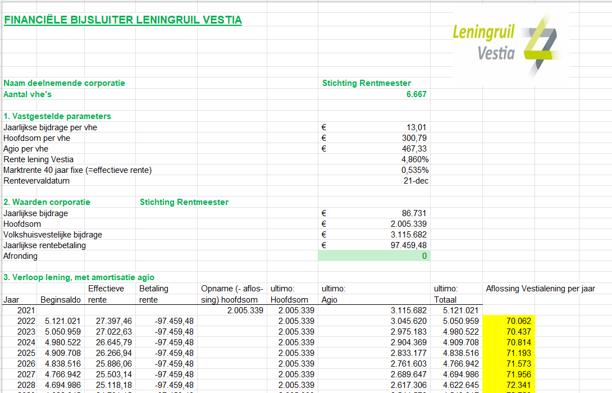Screen dimensions: 612x393
Task: Click the section heading 3. Verloop lening
Action: (x=79, y=277)
